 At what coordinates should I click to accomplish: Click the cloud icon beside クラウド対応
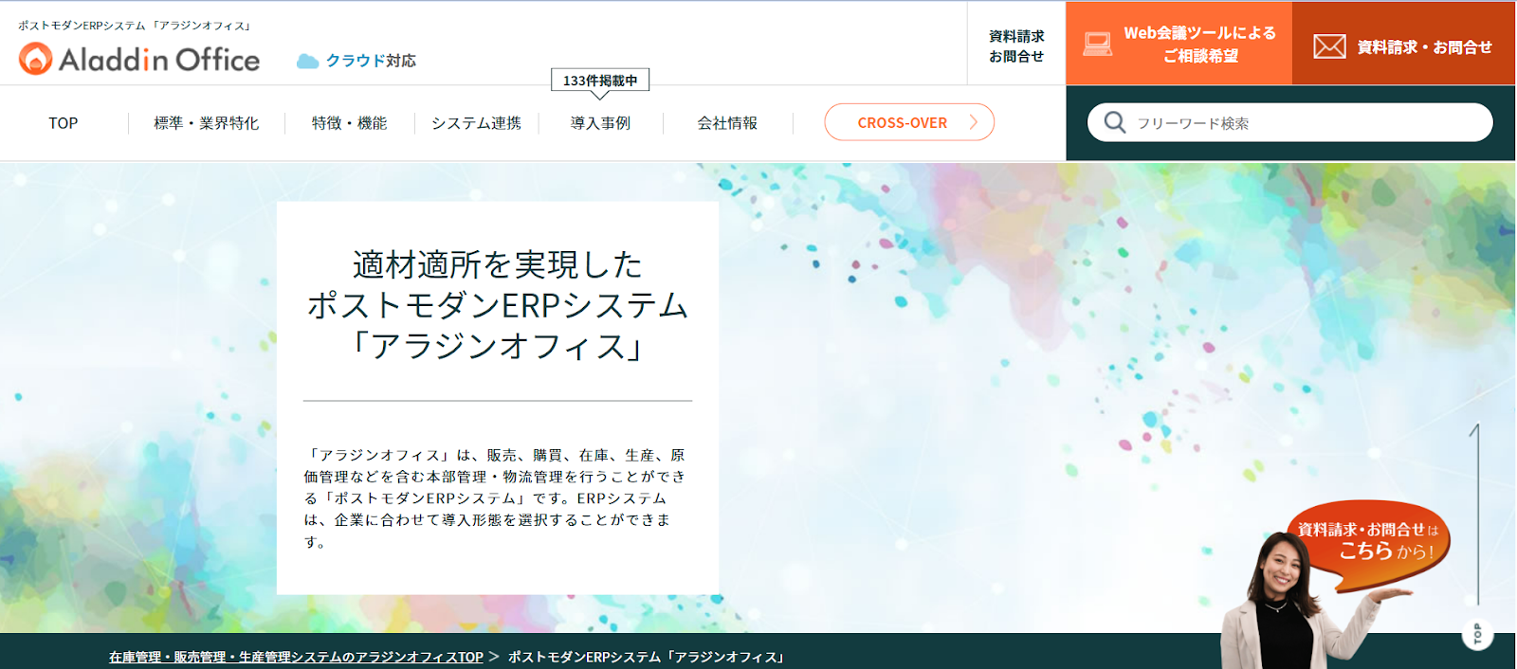pos(307,61)
